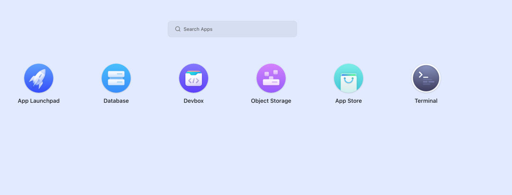Click the "Terminal" label text

[x=426, y=101]
